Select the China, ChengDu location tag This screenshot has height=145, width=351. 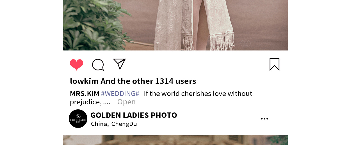click(x=114, y=124)
